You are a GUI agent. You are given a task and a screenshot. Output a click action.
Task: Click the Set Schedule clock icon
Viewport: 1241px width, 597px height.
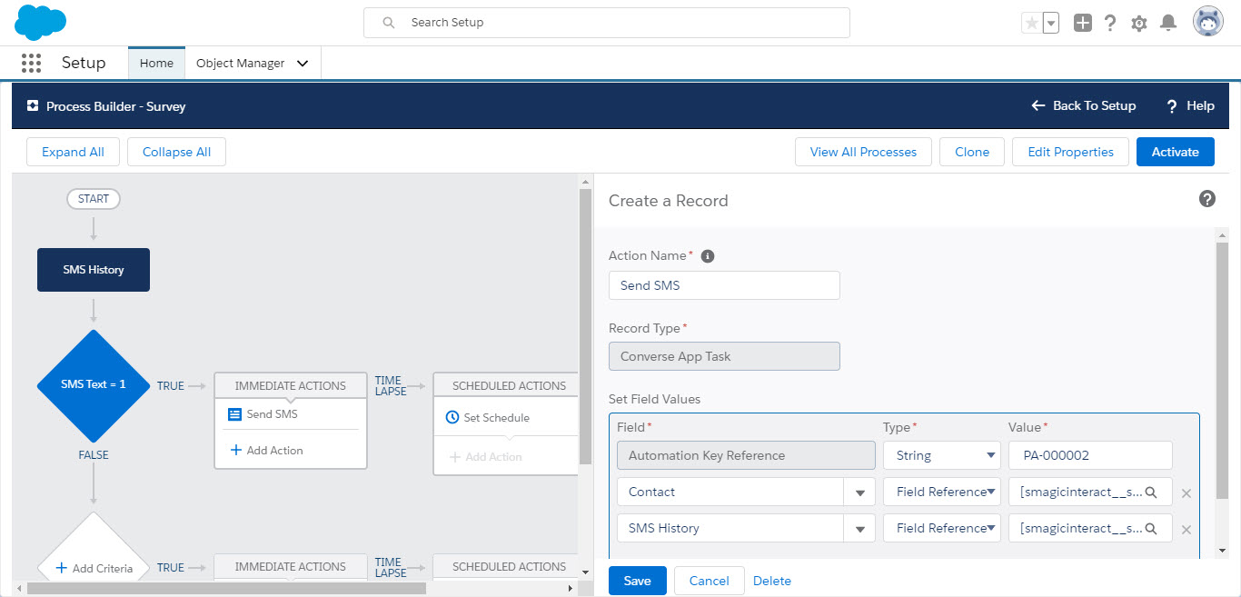pyautogui.click(x=452, y=418)
